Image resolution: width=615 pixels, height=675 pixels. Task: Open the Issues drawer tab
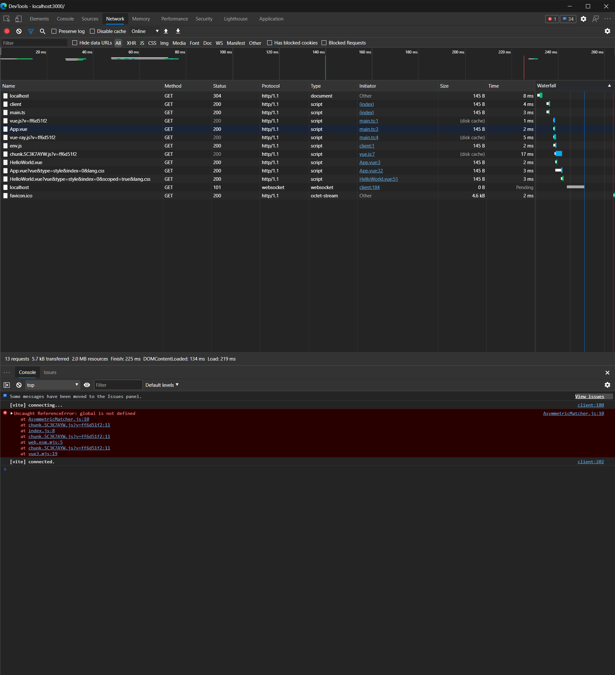pyautogui.click(x=50, y=372)
